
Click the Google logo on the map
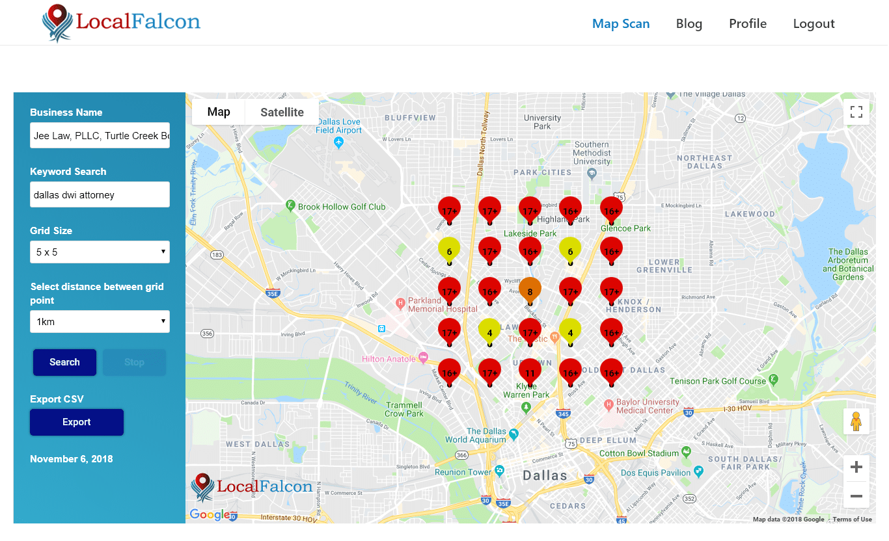(210, 515)
